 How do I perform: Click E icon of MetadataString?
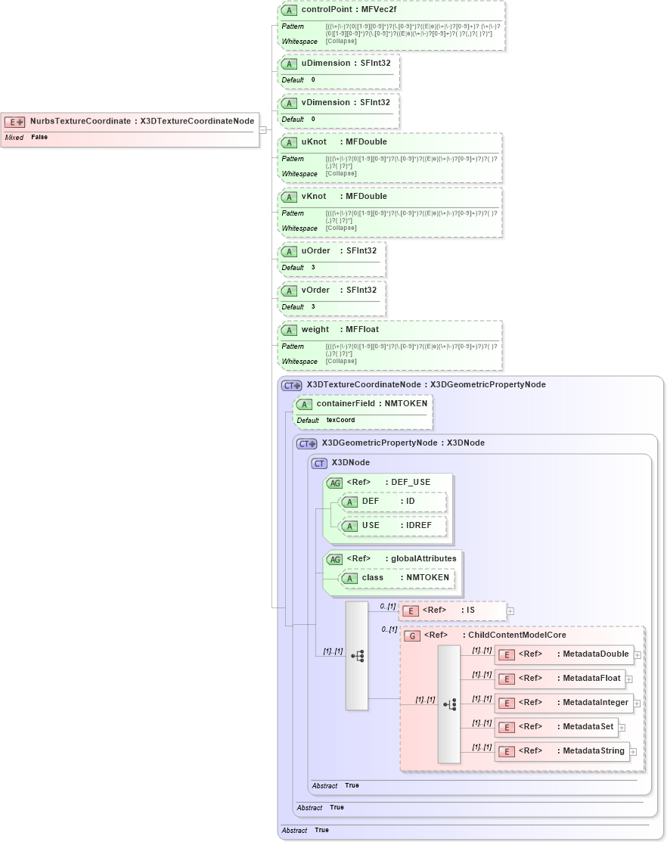(507, 751)
